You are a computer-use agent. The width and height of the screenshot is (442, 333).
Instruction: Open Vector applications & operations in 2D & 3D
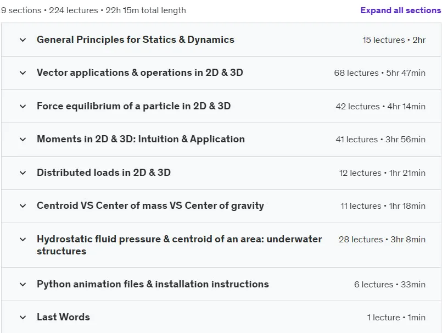pyautogui.click(x=140, y=73)
